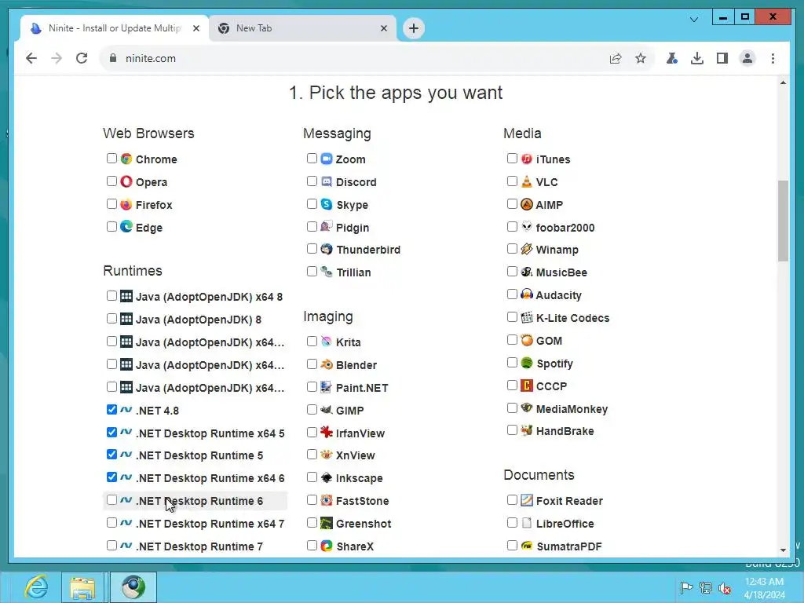Click the Chromium taskbar button
The image size is (804, 603).
pyautogui.click(x=133, y=587)
